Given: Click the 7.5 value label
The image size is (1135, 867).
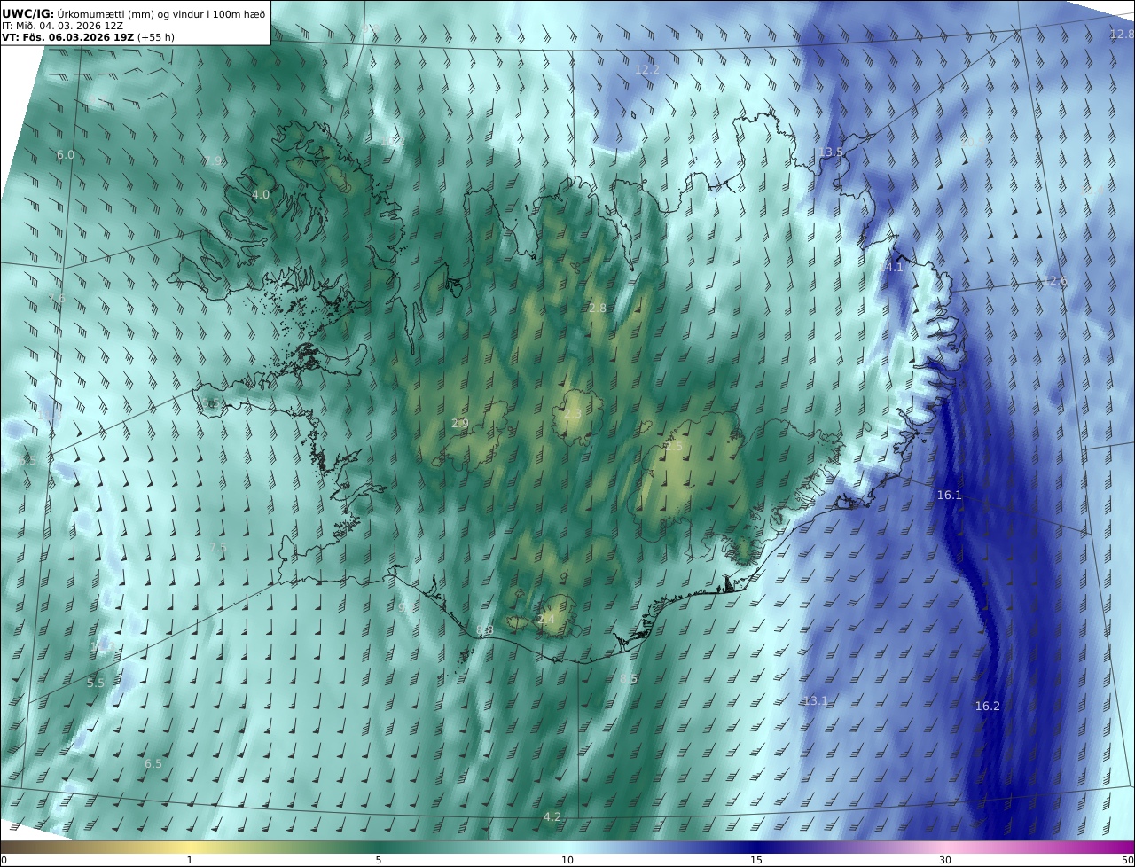Looking at the screenshot, I should tap(217, 547).
